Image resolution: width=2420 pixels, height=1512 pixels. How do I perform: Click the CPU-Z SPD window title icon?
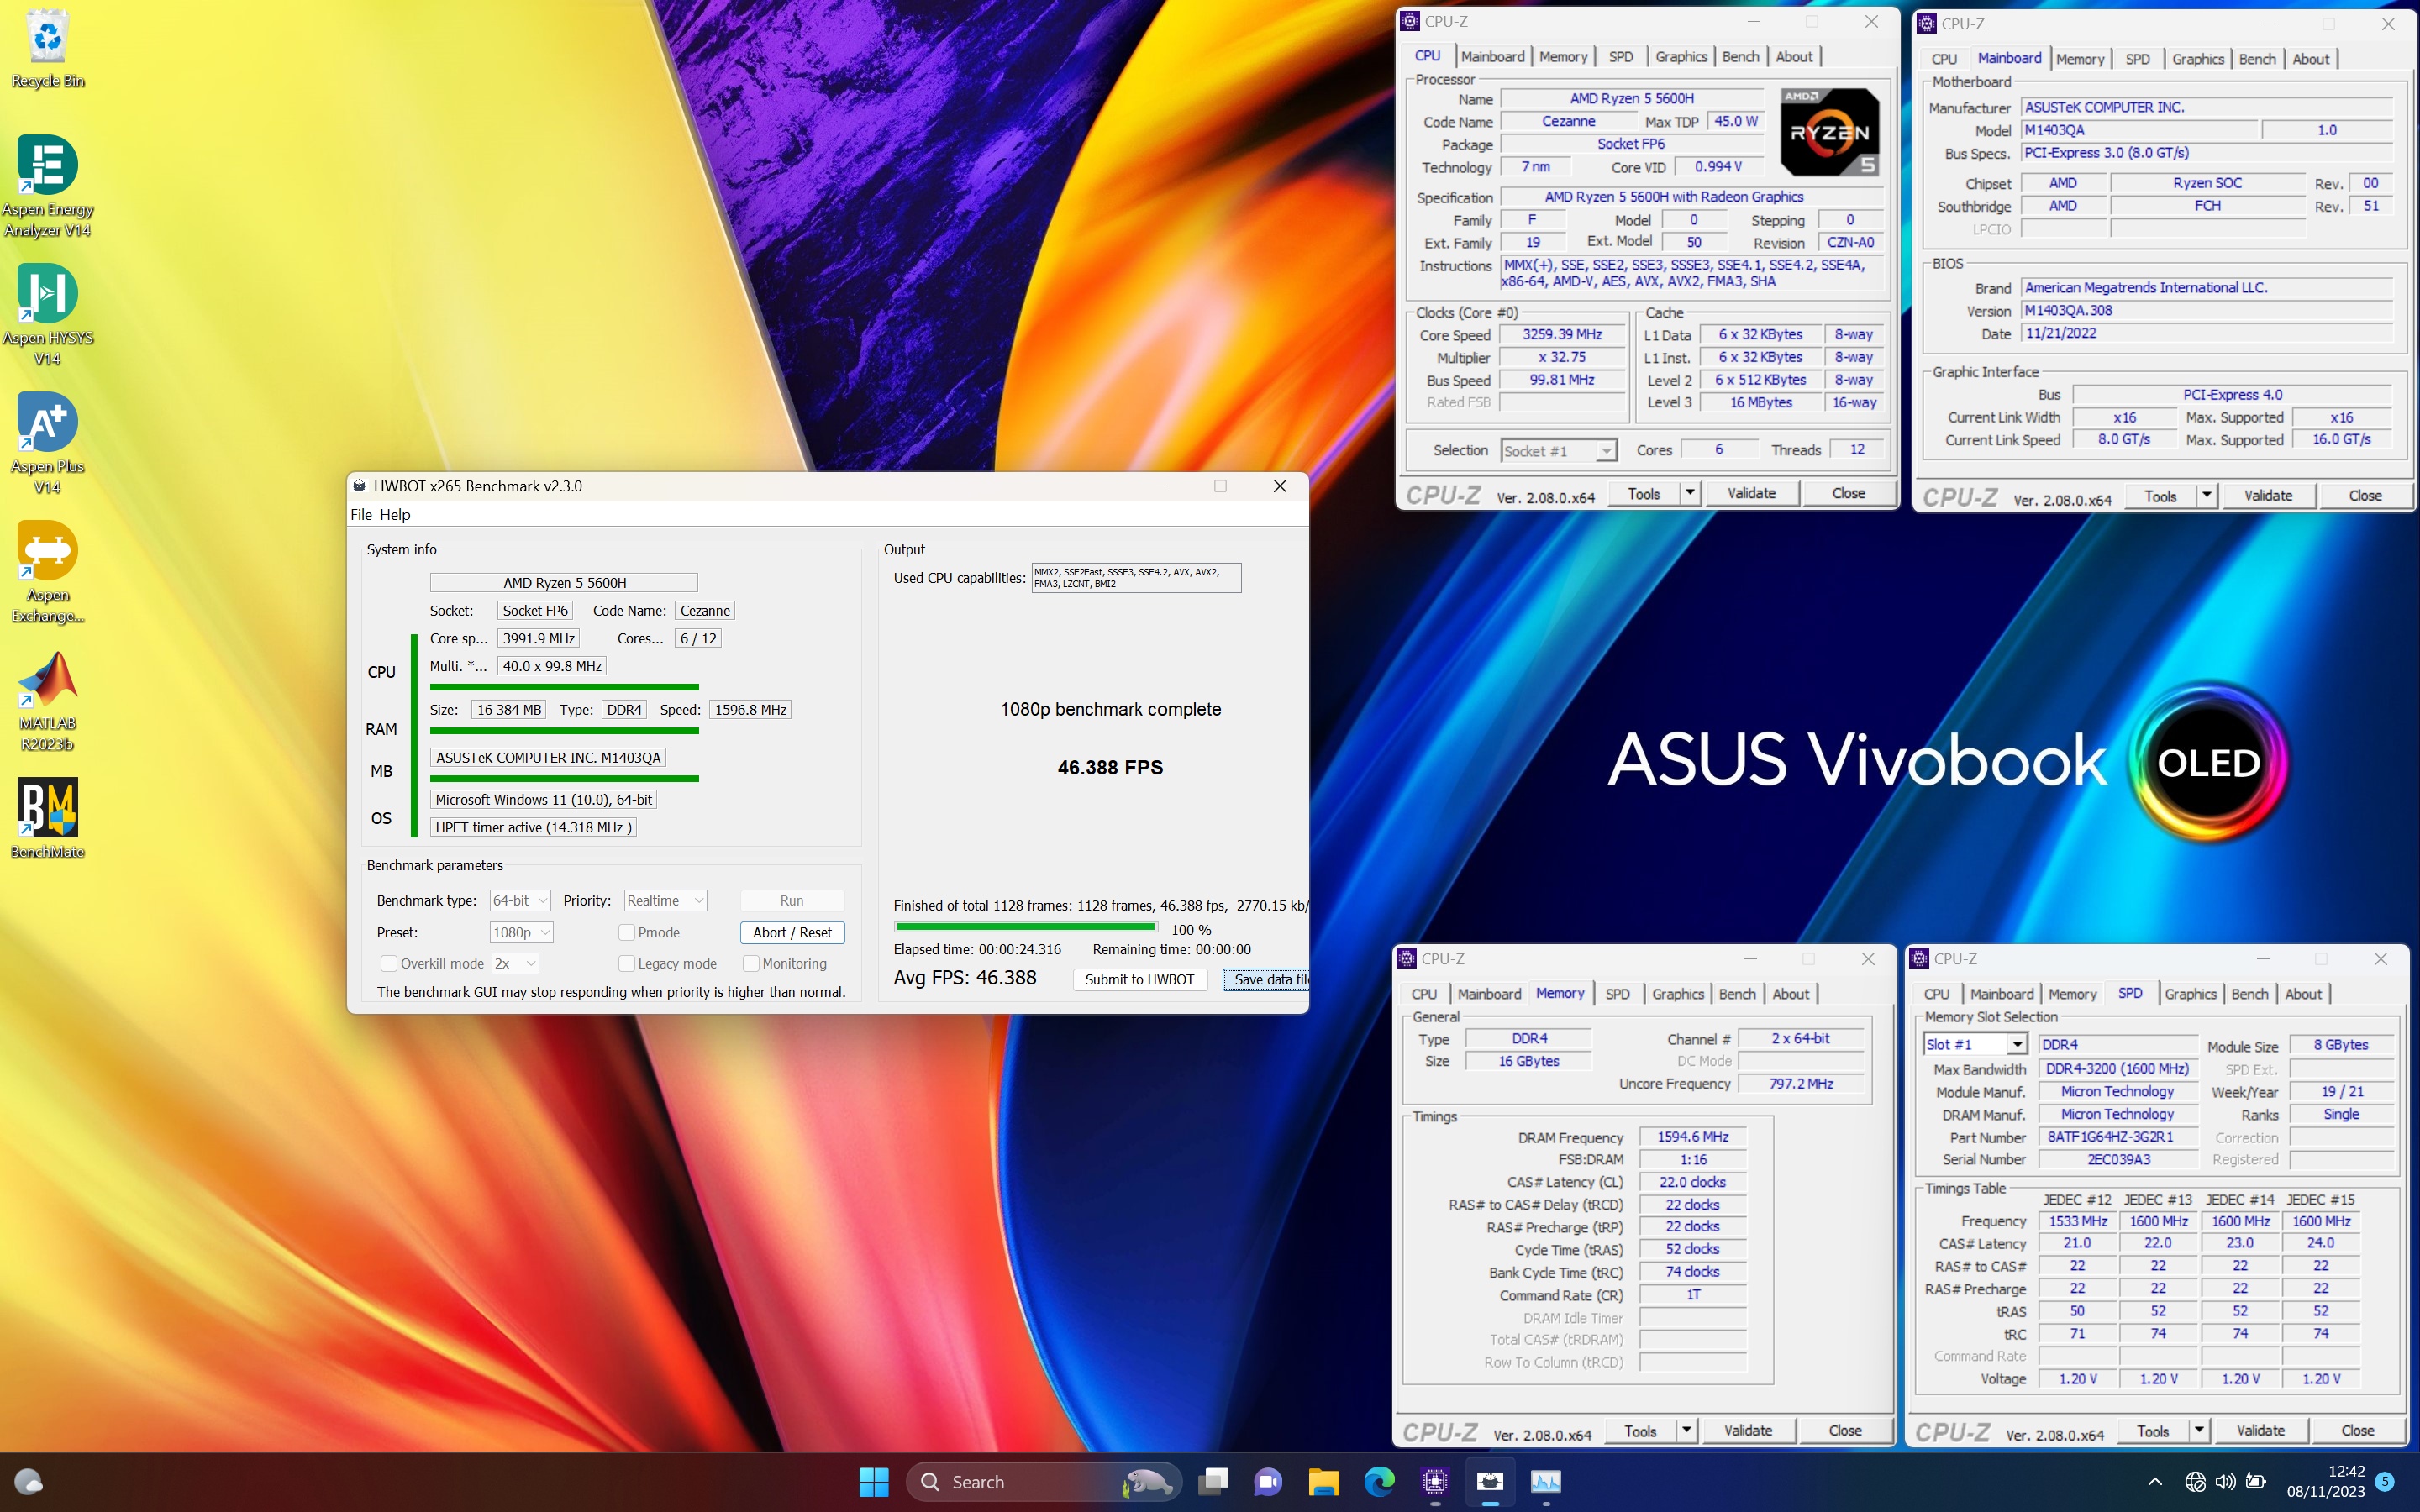click(1919, 958)
